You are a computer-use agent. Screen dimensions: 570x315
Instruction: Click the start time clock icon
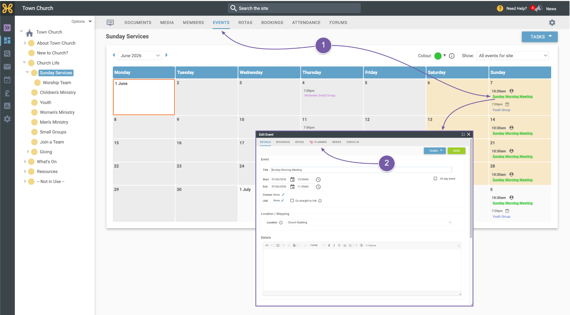(x=318, y=180)
